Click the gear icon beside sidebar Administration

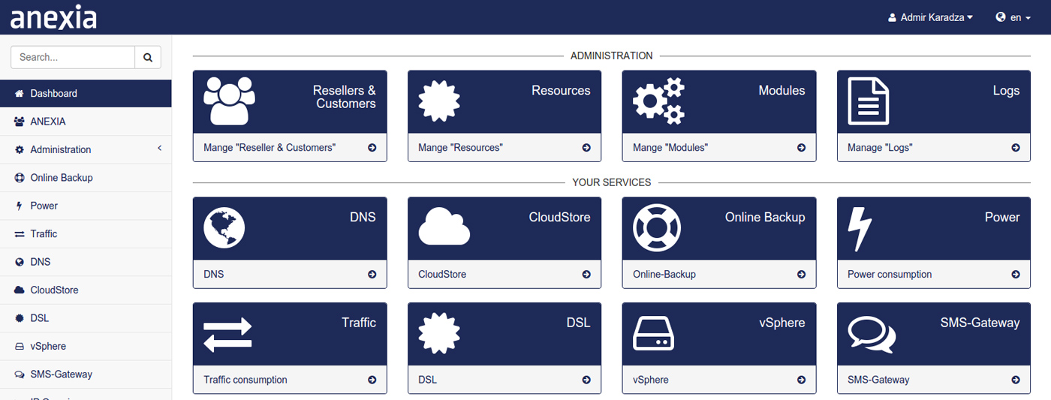coord(20,149)
